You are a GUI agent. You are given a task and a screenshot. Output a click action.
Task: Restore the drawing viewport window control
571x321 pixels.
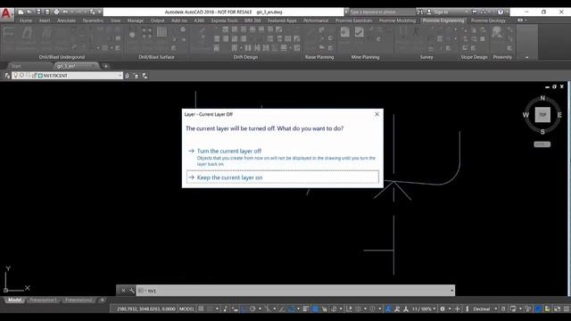click(554, 86)
